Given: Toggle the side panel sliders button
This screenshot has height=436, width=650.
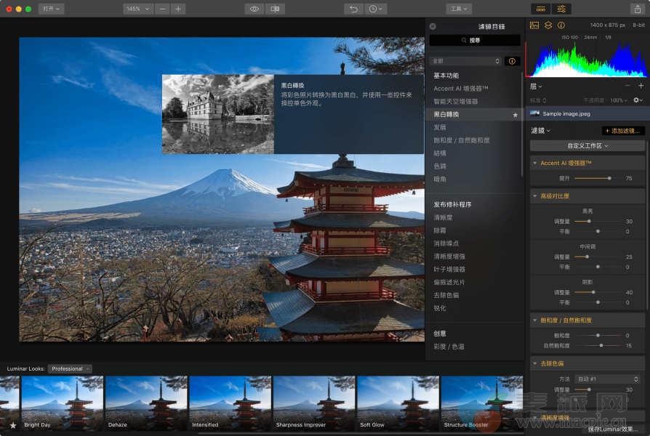Looking at the screenshot, I should [561, 9].
